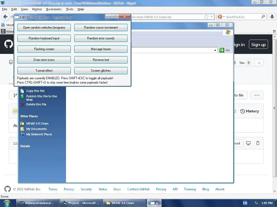
Task: Open the Tools menu in browser
Action: point(70,9)
